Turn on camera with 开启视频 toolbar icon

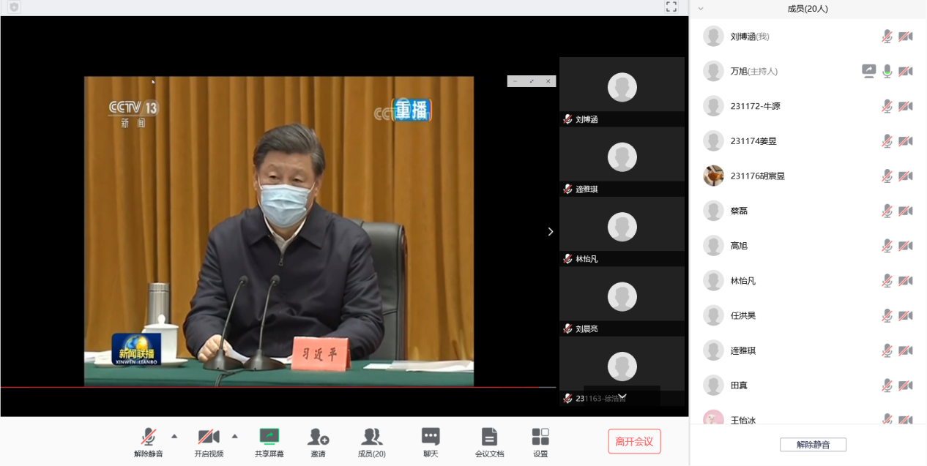point(209,437)
